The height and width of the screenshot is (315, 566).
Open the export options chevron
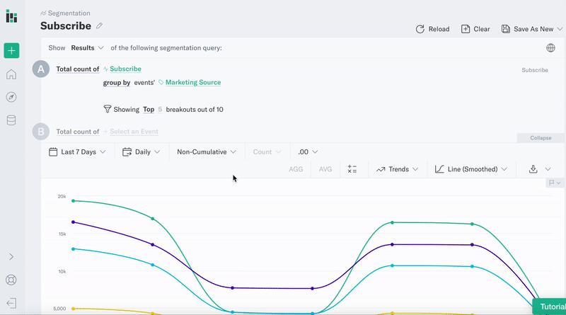pyautogui.click(x=548, y=169)
